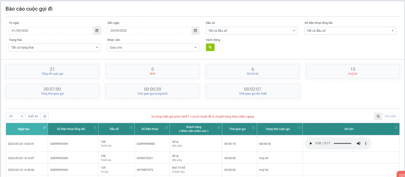Select the Tổng số cuộc gọi stat card
Image resolution: width=405 pixels, height=177 pixels.
pos(52,71)
